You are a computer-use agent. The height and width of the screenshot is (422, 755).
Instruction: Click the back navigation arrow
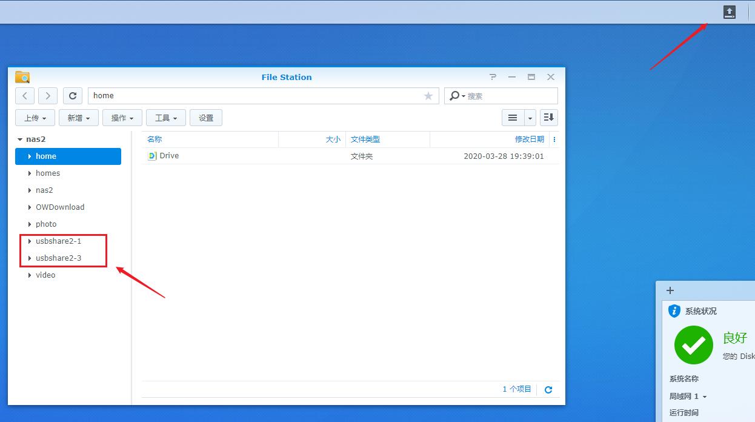(25, 96)
